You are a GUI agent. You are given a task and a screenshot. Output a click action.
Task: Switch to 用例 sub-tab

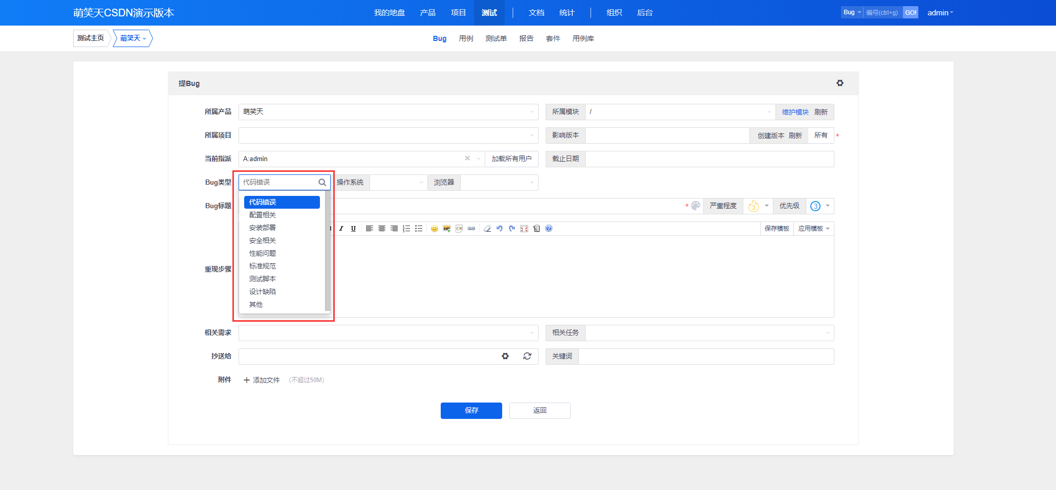(x=466, y=38)
